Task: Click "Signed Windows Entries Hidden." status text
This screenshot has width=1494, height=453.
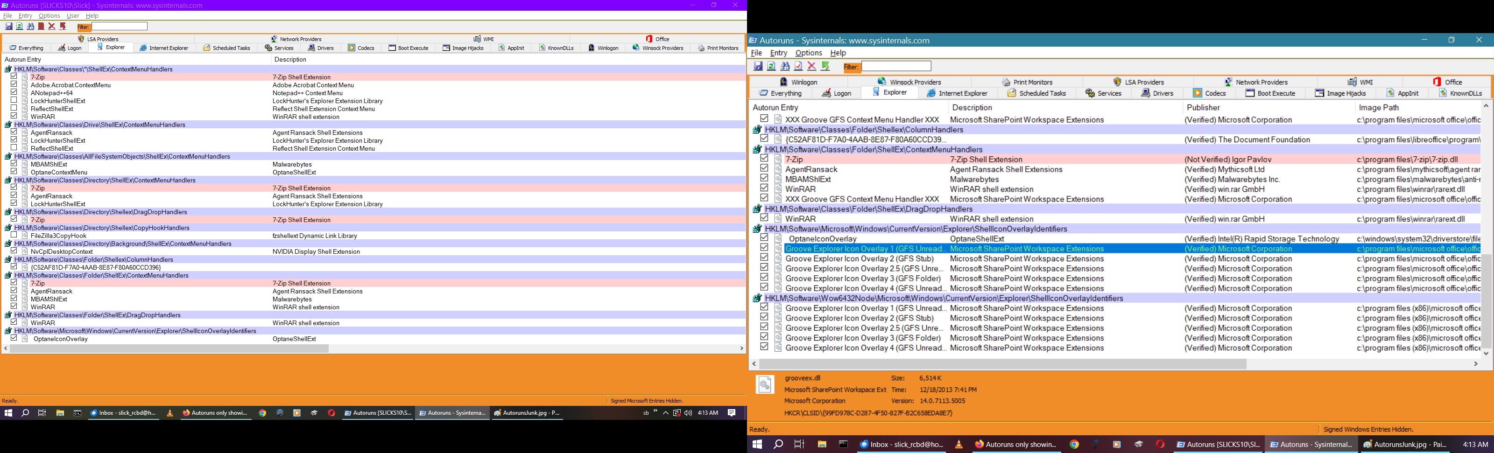Action: click(1368, 430)
